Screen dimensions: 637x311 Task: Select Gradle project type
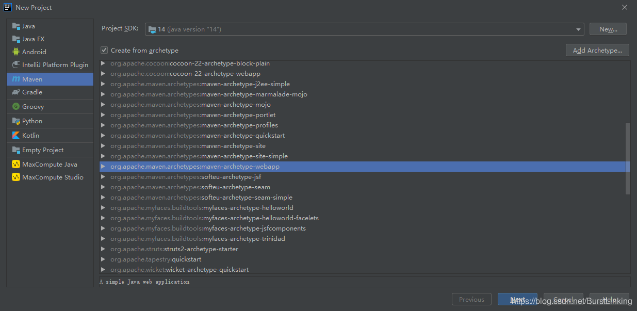pos(50,92)
